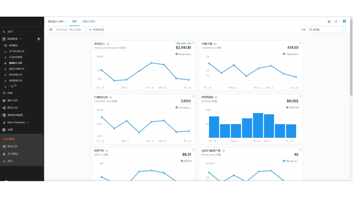This screenshot has width=353, height=198.
Task: Open 设置 gear in sidebar
Action: coord(4,130)
